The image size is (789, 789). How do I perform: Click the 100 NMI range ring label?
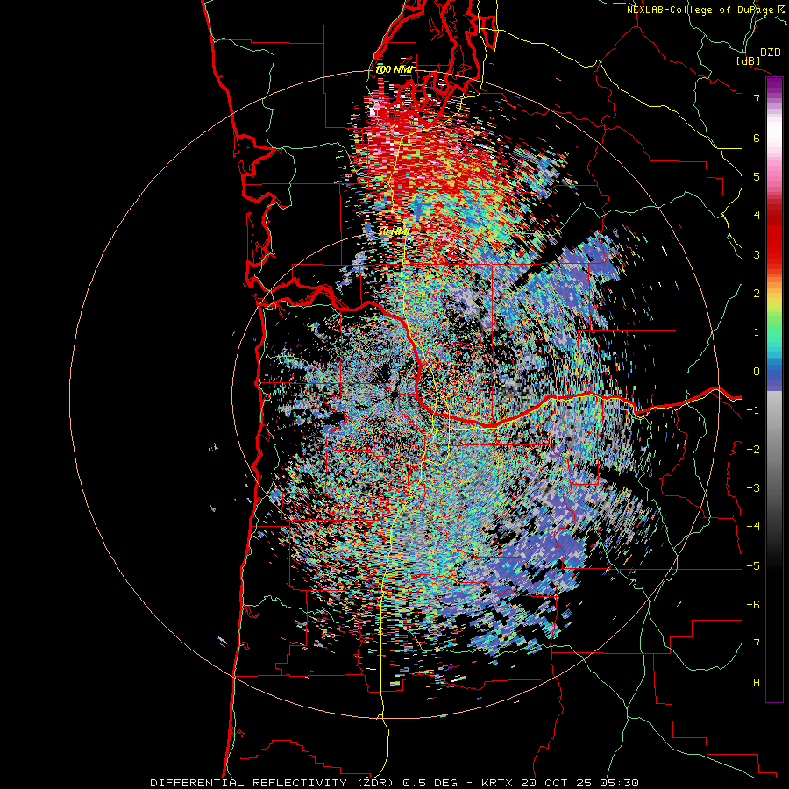[394, 69]
